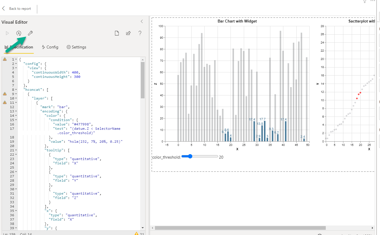
Task: Collapse the "hconcat" fold at line 8
Action: point(16,90)
